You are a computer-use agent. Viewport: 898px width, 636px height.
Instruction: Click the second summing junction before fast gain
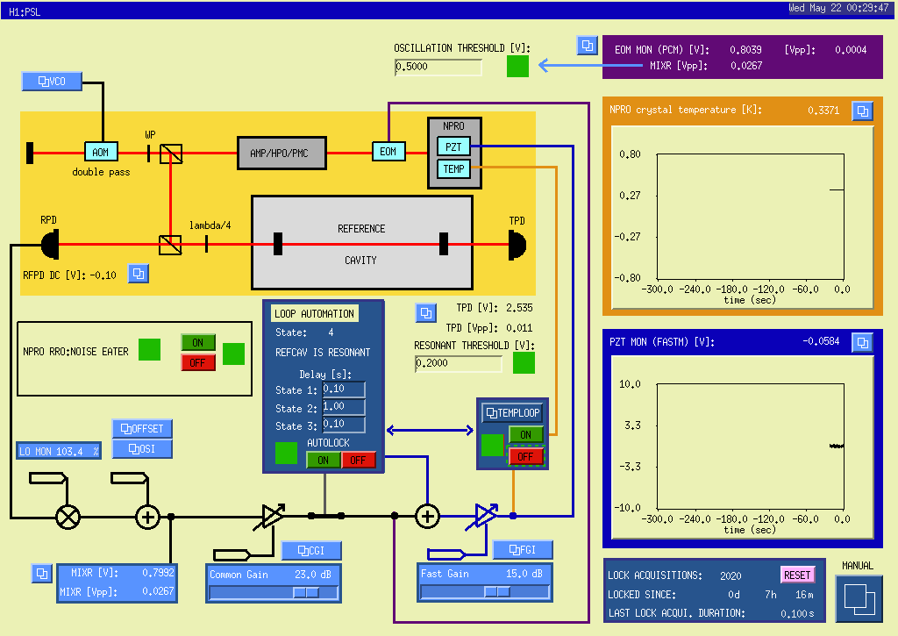click(x=427, y=516)
